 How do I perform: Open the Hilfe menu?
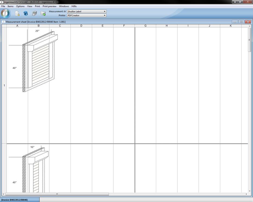pos(74,6)
